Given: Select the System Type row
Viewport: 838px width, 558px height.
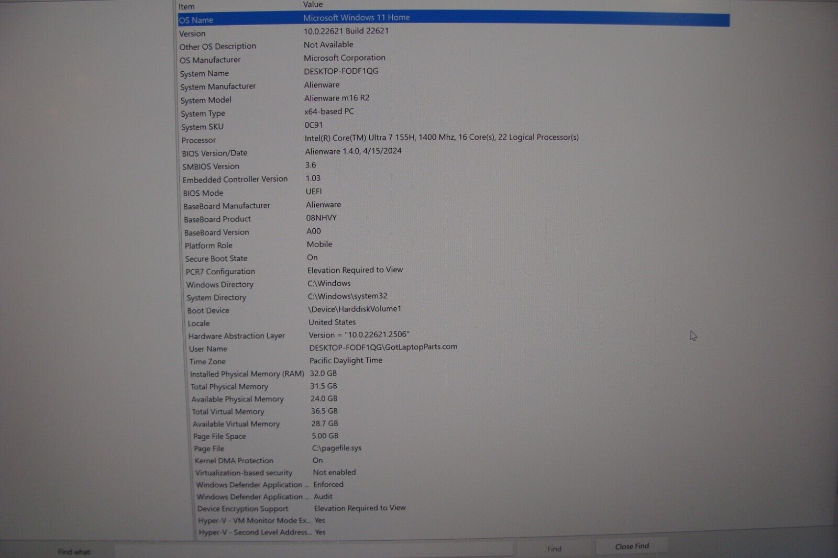Looking at the screenshot, I should pyautogui.click(x=454, y=113).
